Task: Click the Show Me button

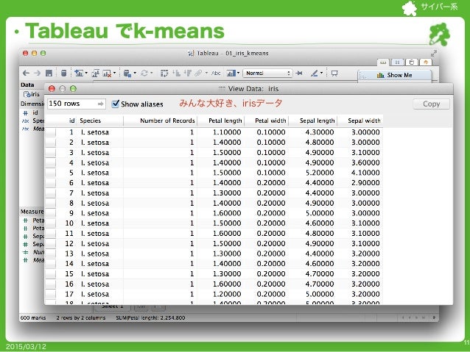Action: (x=394, y=75)
